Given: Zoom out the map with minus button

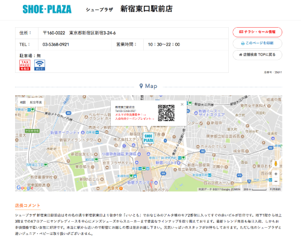Looking at the screenshot, I should [x=276, y=181].
